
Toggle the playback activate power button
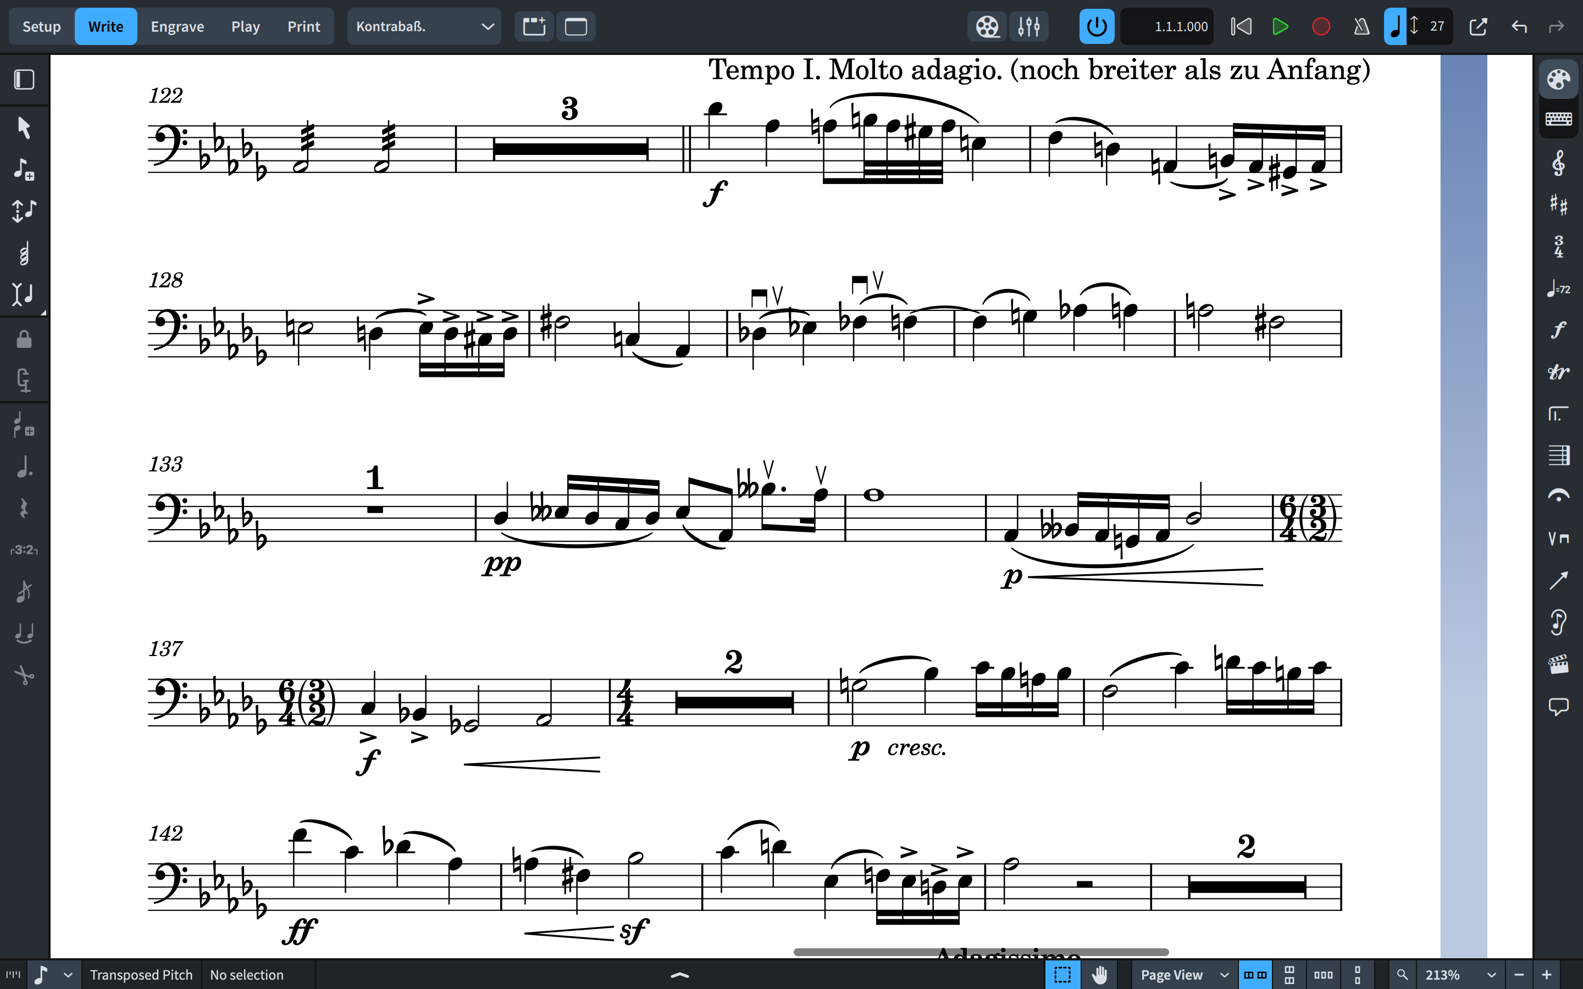point(1097,27)
